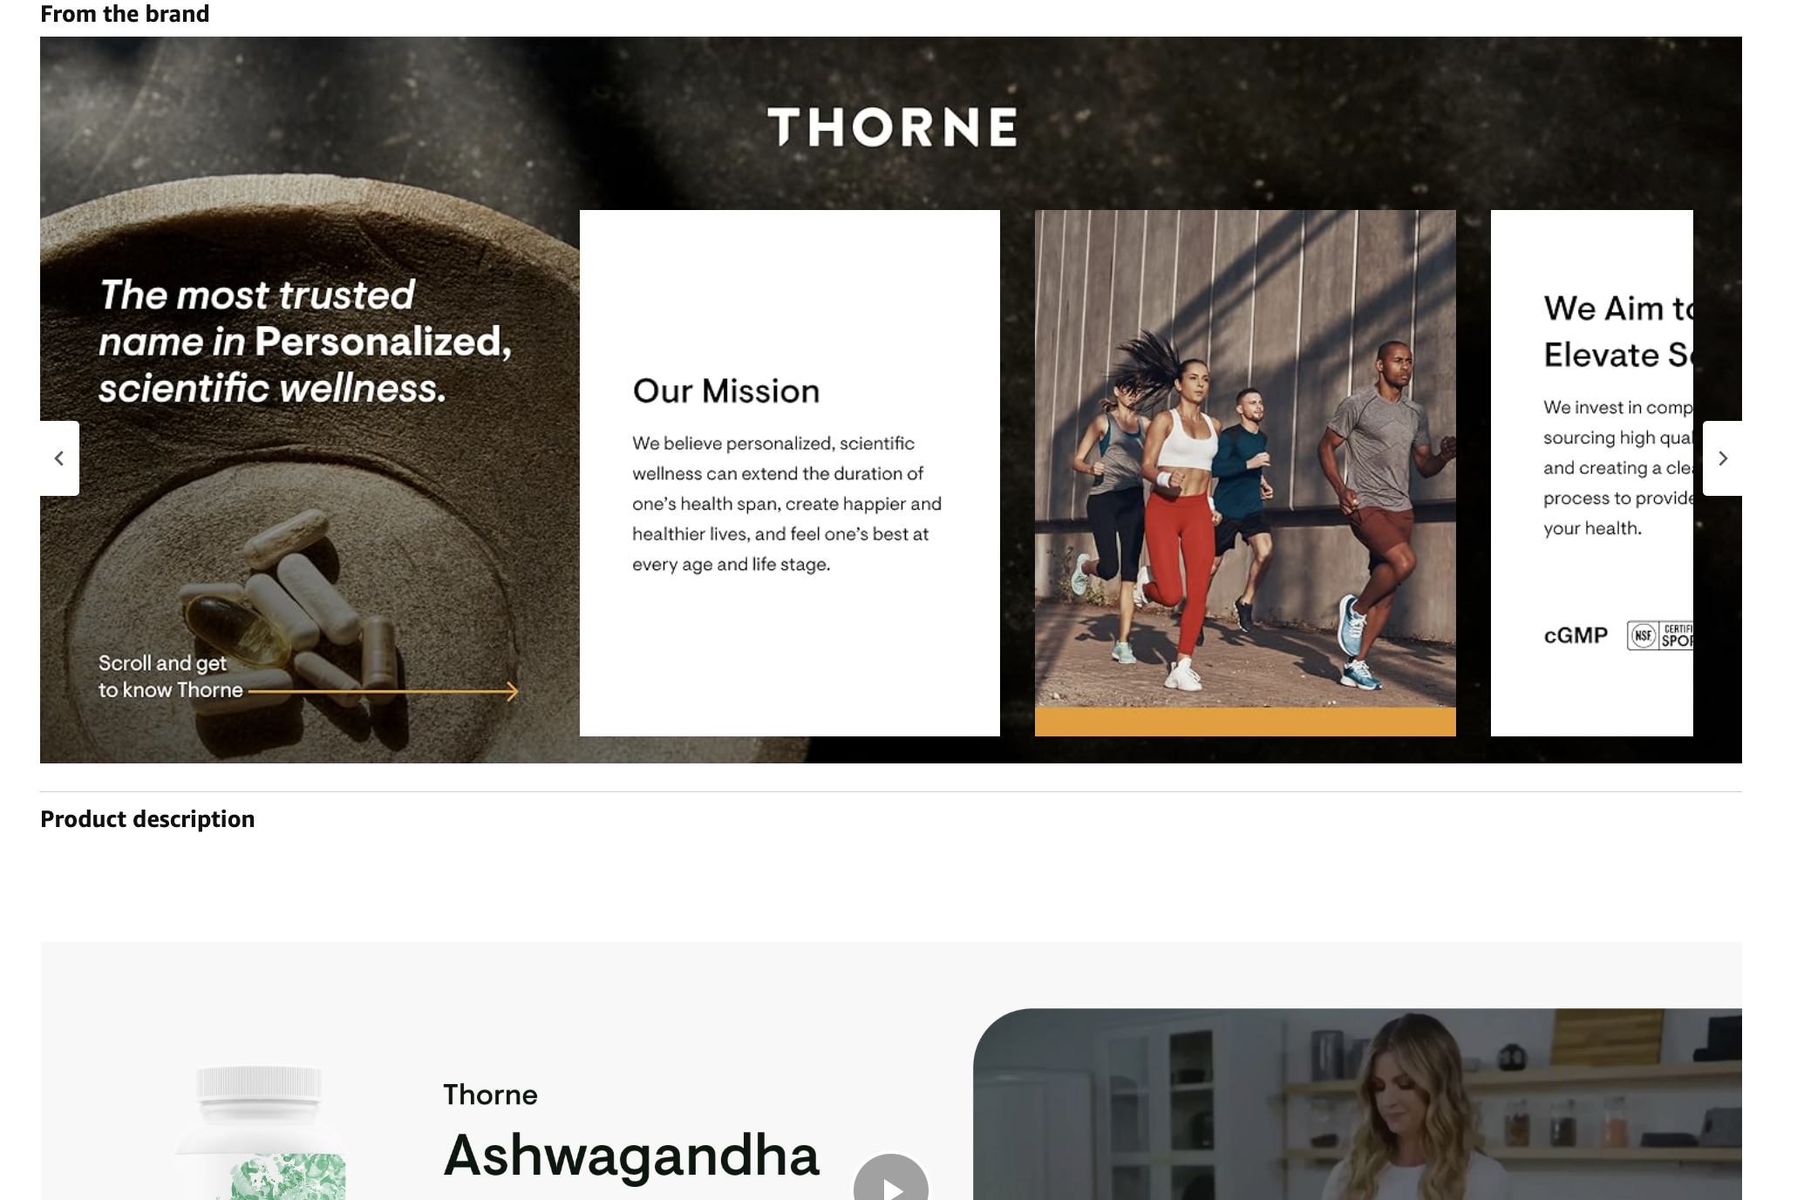Advance brand carousel with next arrow
Image resolution: width=1797 pixels, height=1200 pixels.
tap(1722, 458)
